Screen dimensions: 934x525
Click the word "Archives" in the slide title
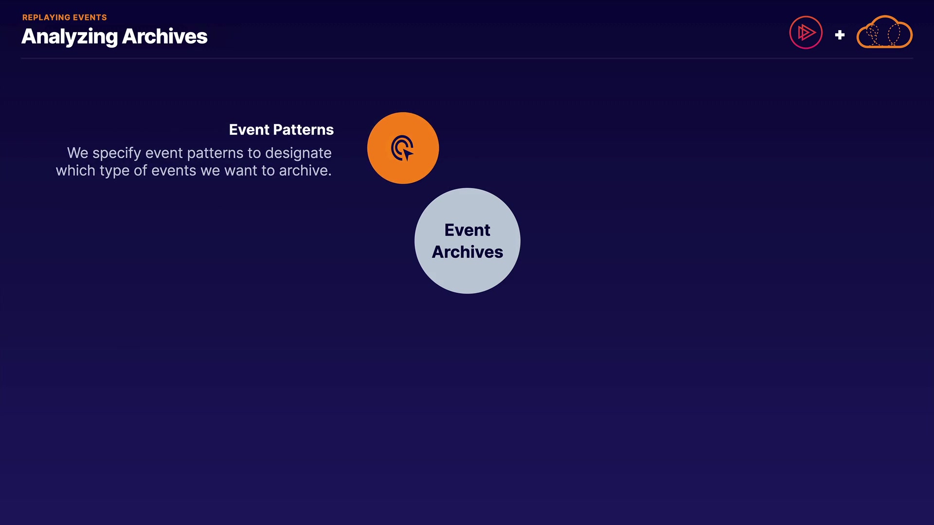coord(164,36)
